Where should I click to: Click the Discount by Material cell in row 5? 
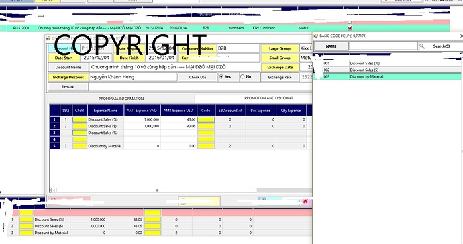tap(105, 146)
